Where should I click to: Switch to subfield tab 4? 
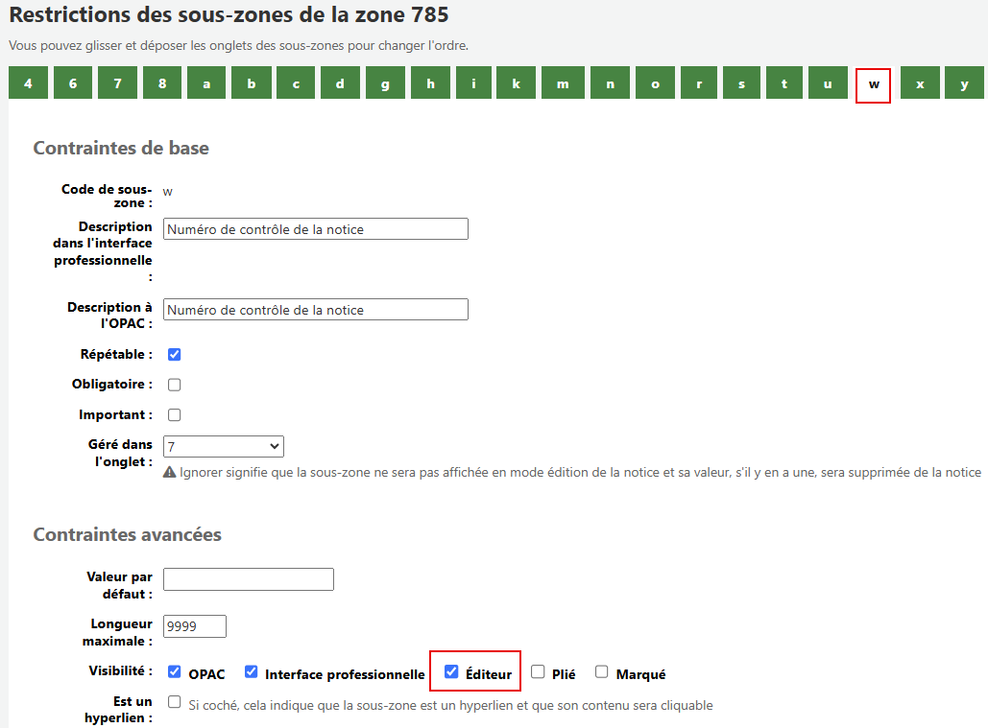tap(29, 83)
